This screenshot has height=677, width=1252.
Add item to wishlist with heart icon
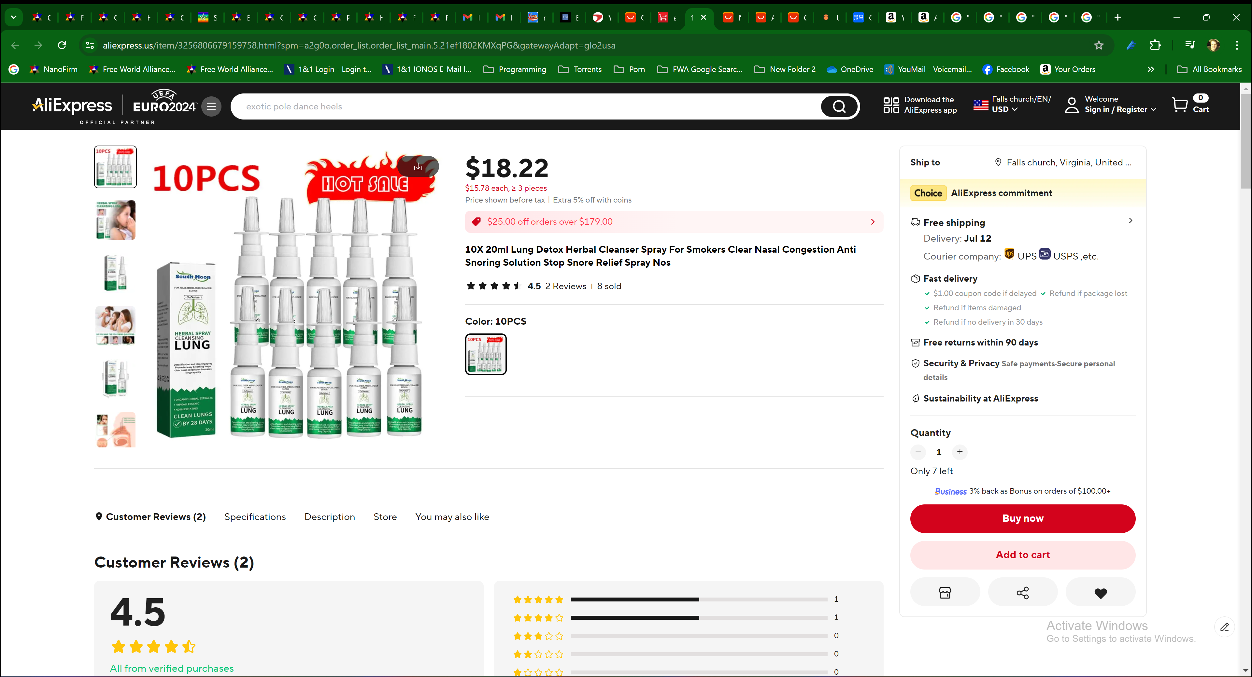point(1100,592)
